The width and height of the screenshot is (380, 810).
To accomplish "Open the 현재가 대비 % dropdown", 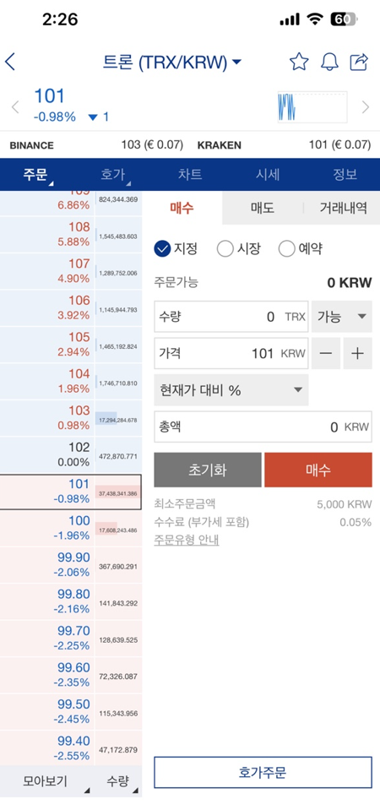I will [231, 390].
